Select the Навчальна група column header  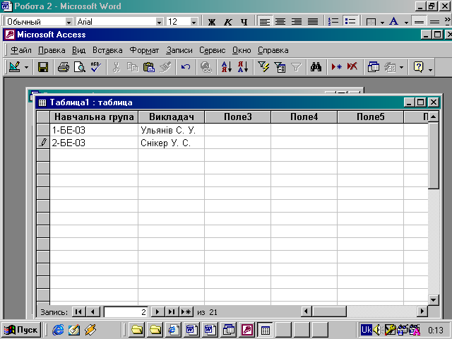94,117
